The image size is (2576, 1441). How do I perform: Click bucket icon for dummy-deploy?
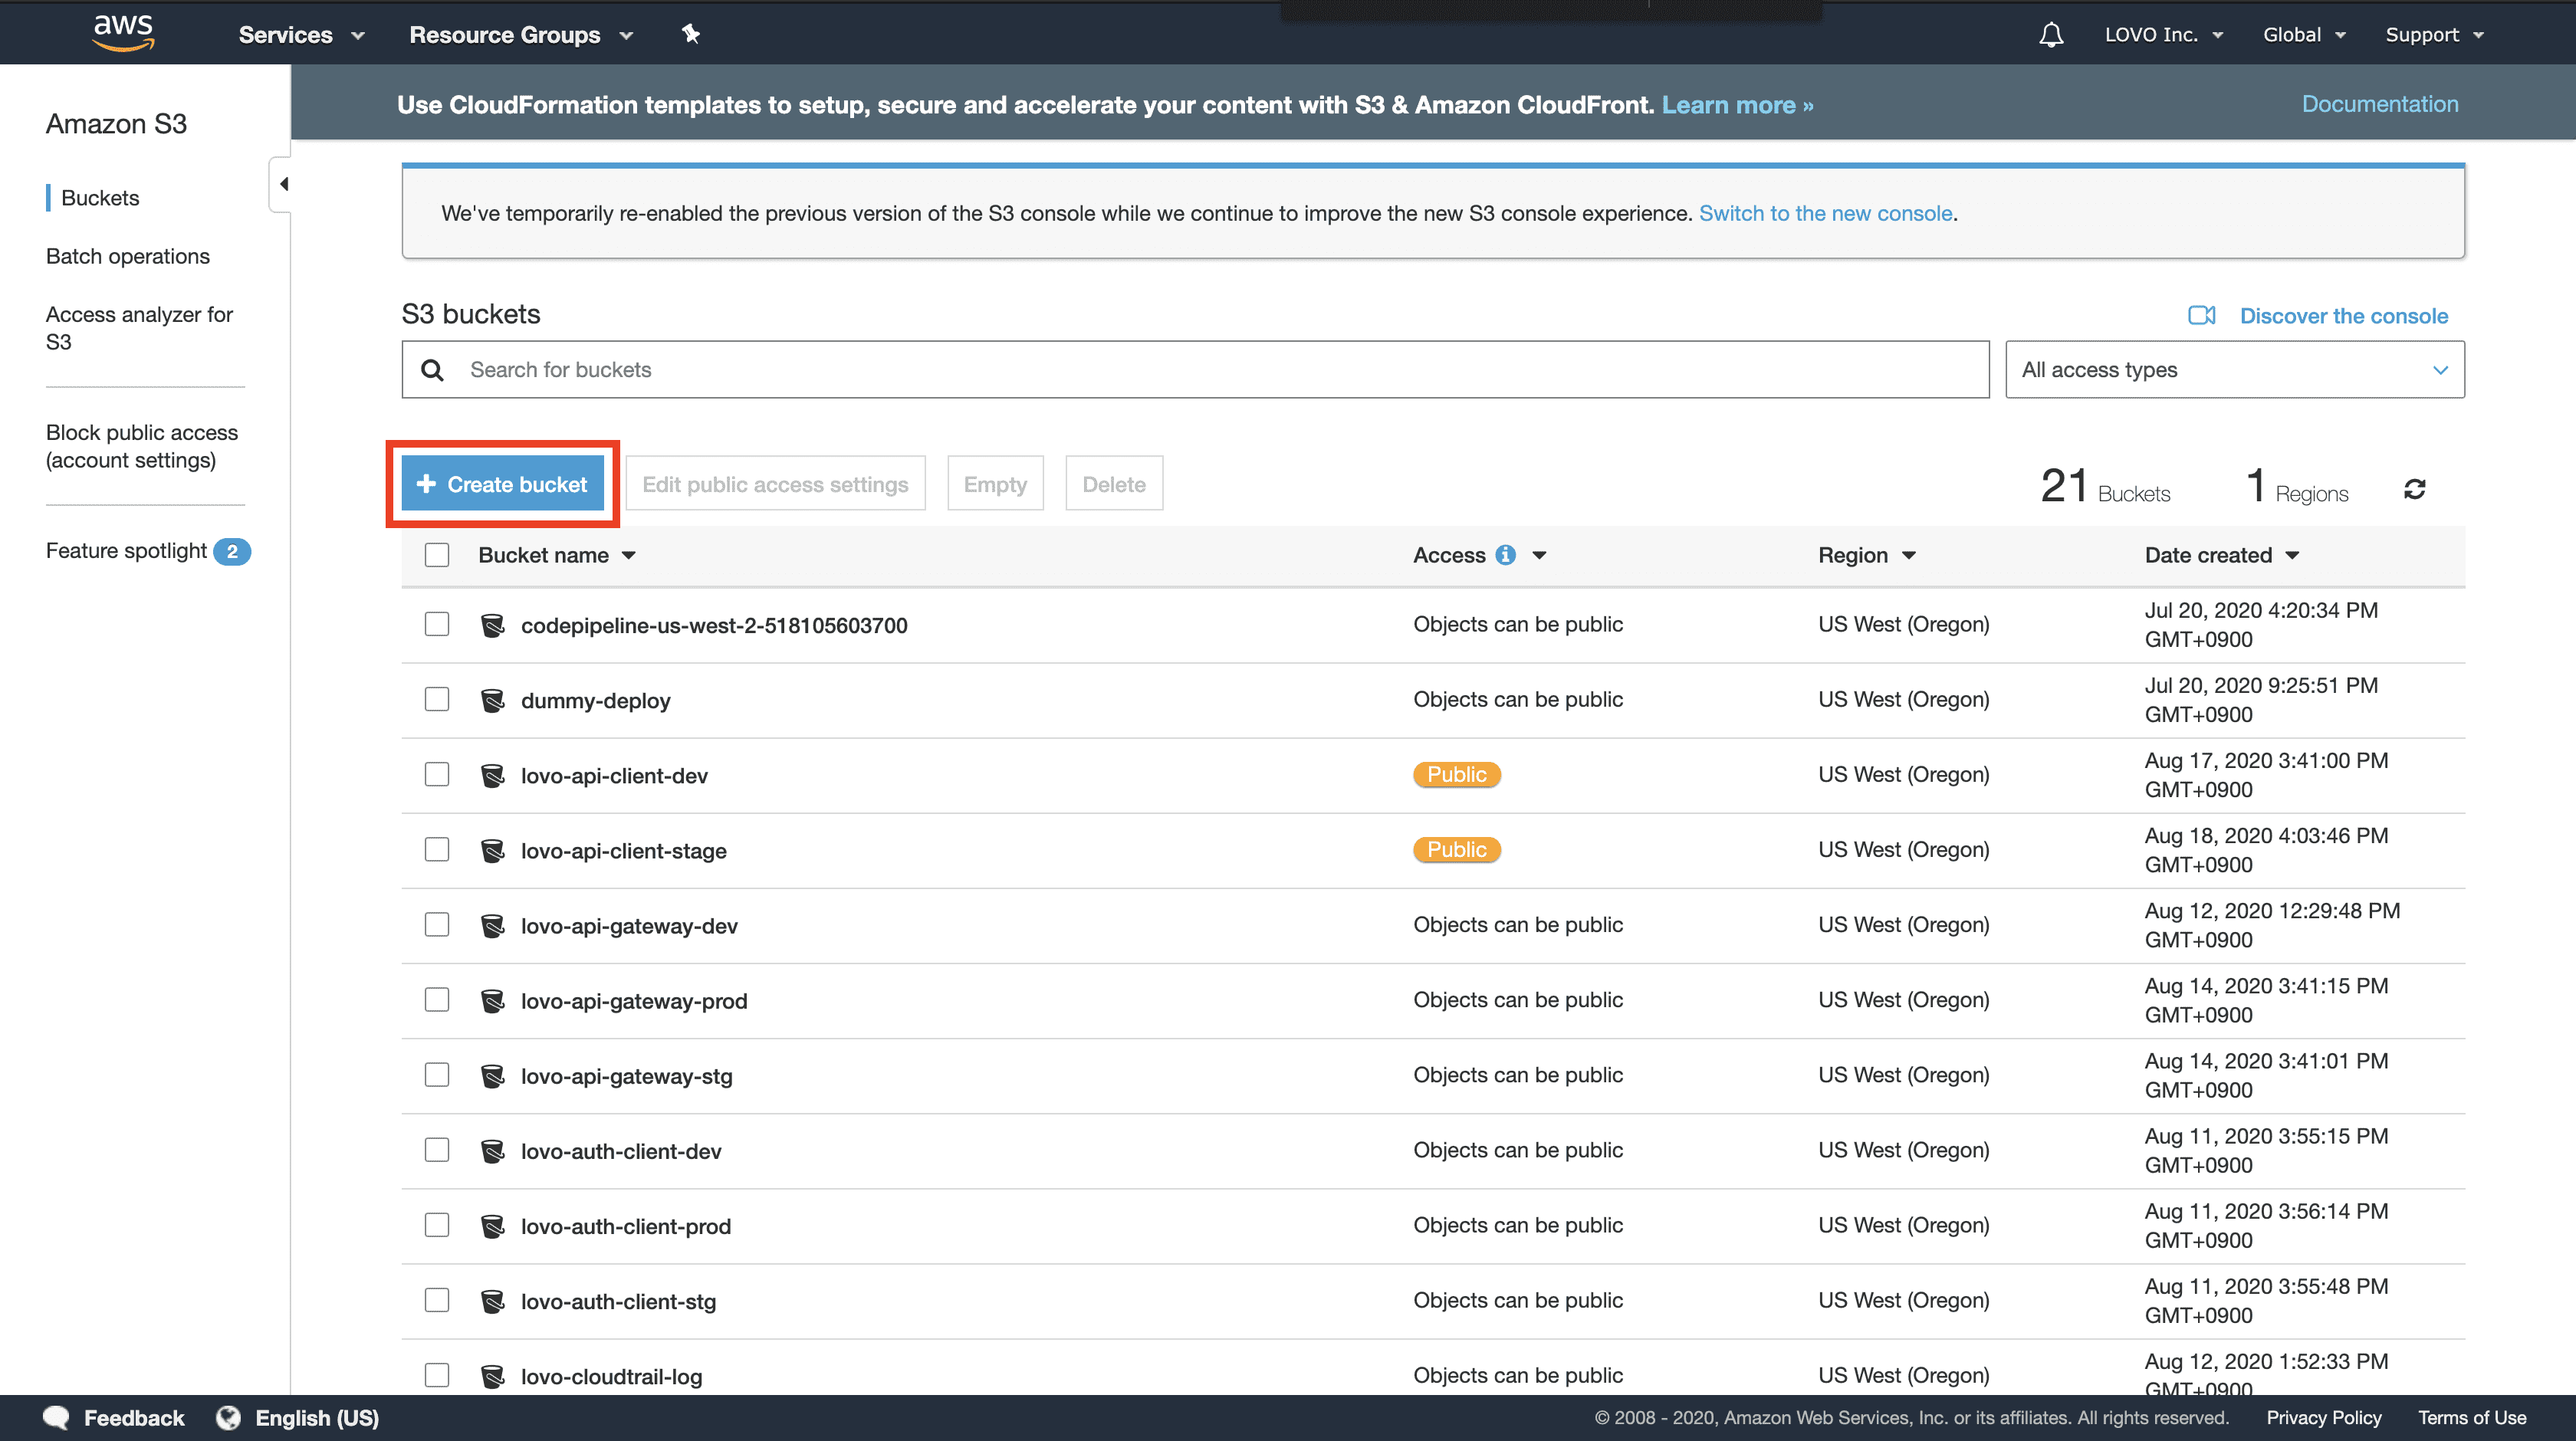tap(492, 700)
